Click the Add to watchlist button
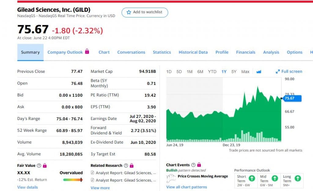The image size is (313, 191). point(145,12)
